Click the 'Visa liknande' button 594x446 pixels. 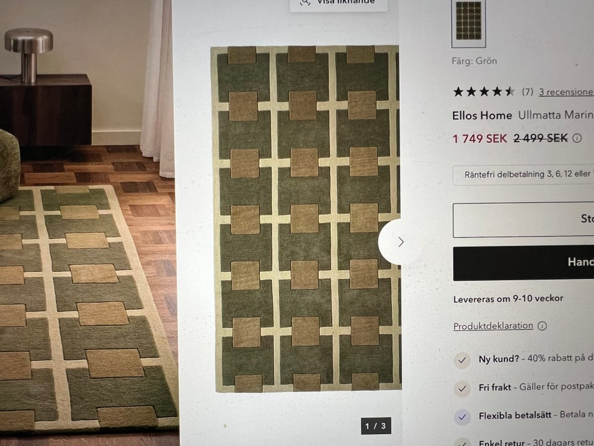coord(338,4)
